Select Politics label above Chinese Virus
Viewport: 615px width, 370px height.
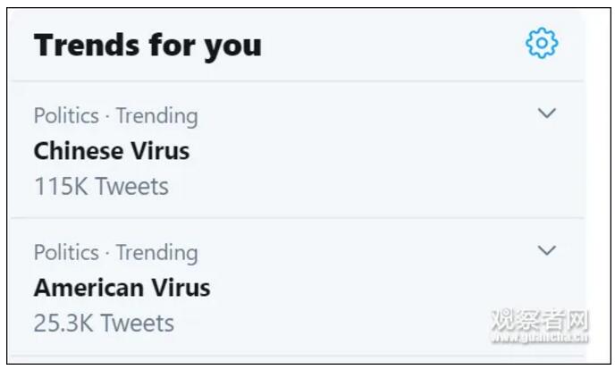click(x=66, y=116)
